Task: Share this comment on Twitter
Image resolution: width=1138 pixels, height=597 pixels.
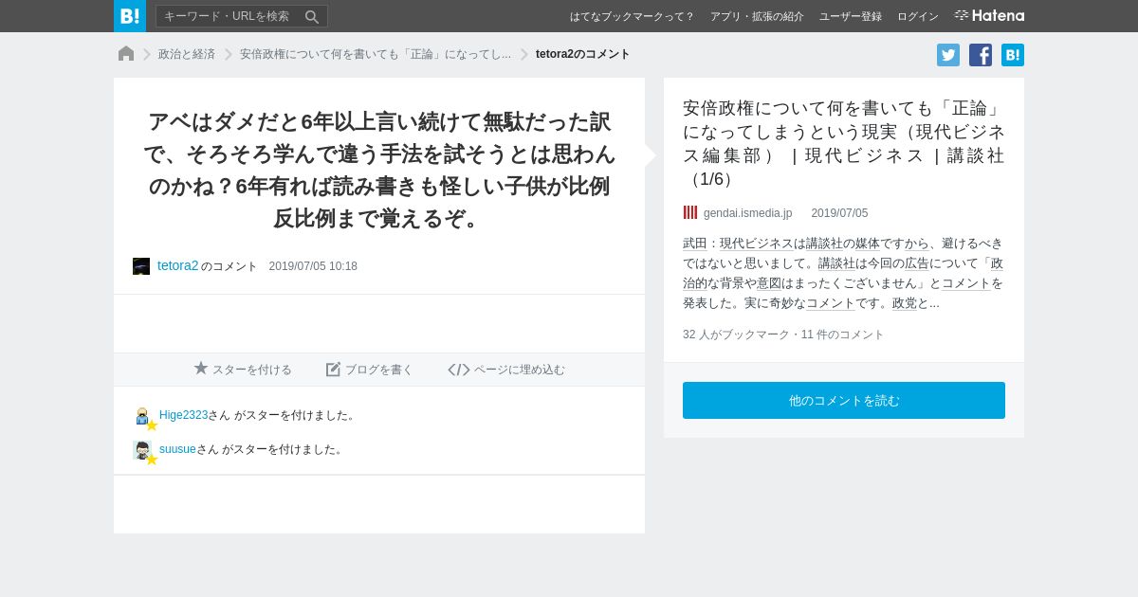Action: click(x=948, y=55)
